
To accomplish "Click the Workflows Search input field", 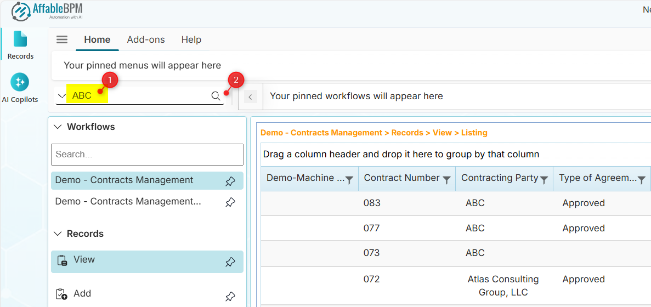I will click(147, 155).
